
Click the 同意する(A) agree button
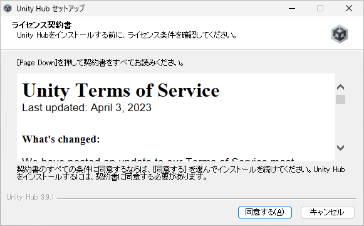click(x=264, y=212)
